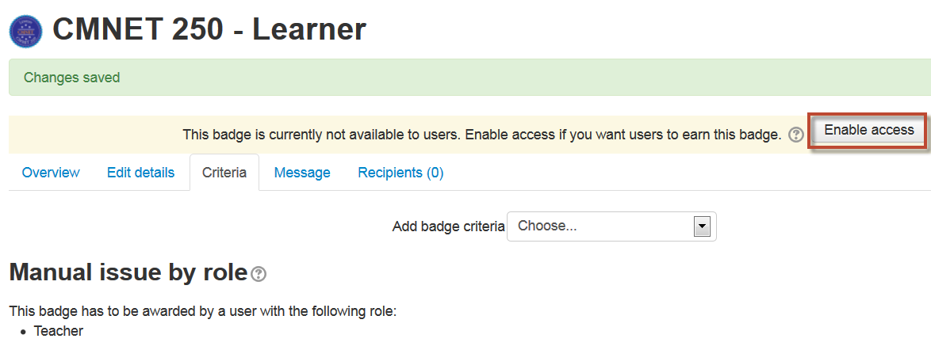The height and width of the screenshot is (350, 931).
Task: View the Recipients (0) tab
Action: click(x=400, y=173)
